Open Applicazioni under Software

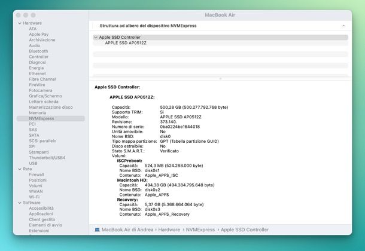pos(41,214)
